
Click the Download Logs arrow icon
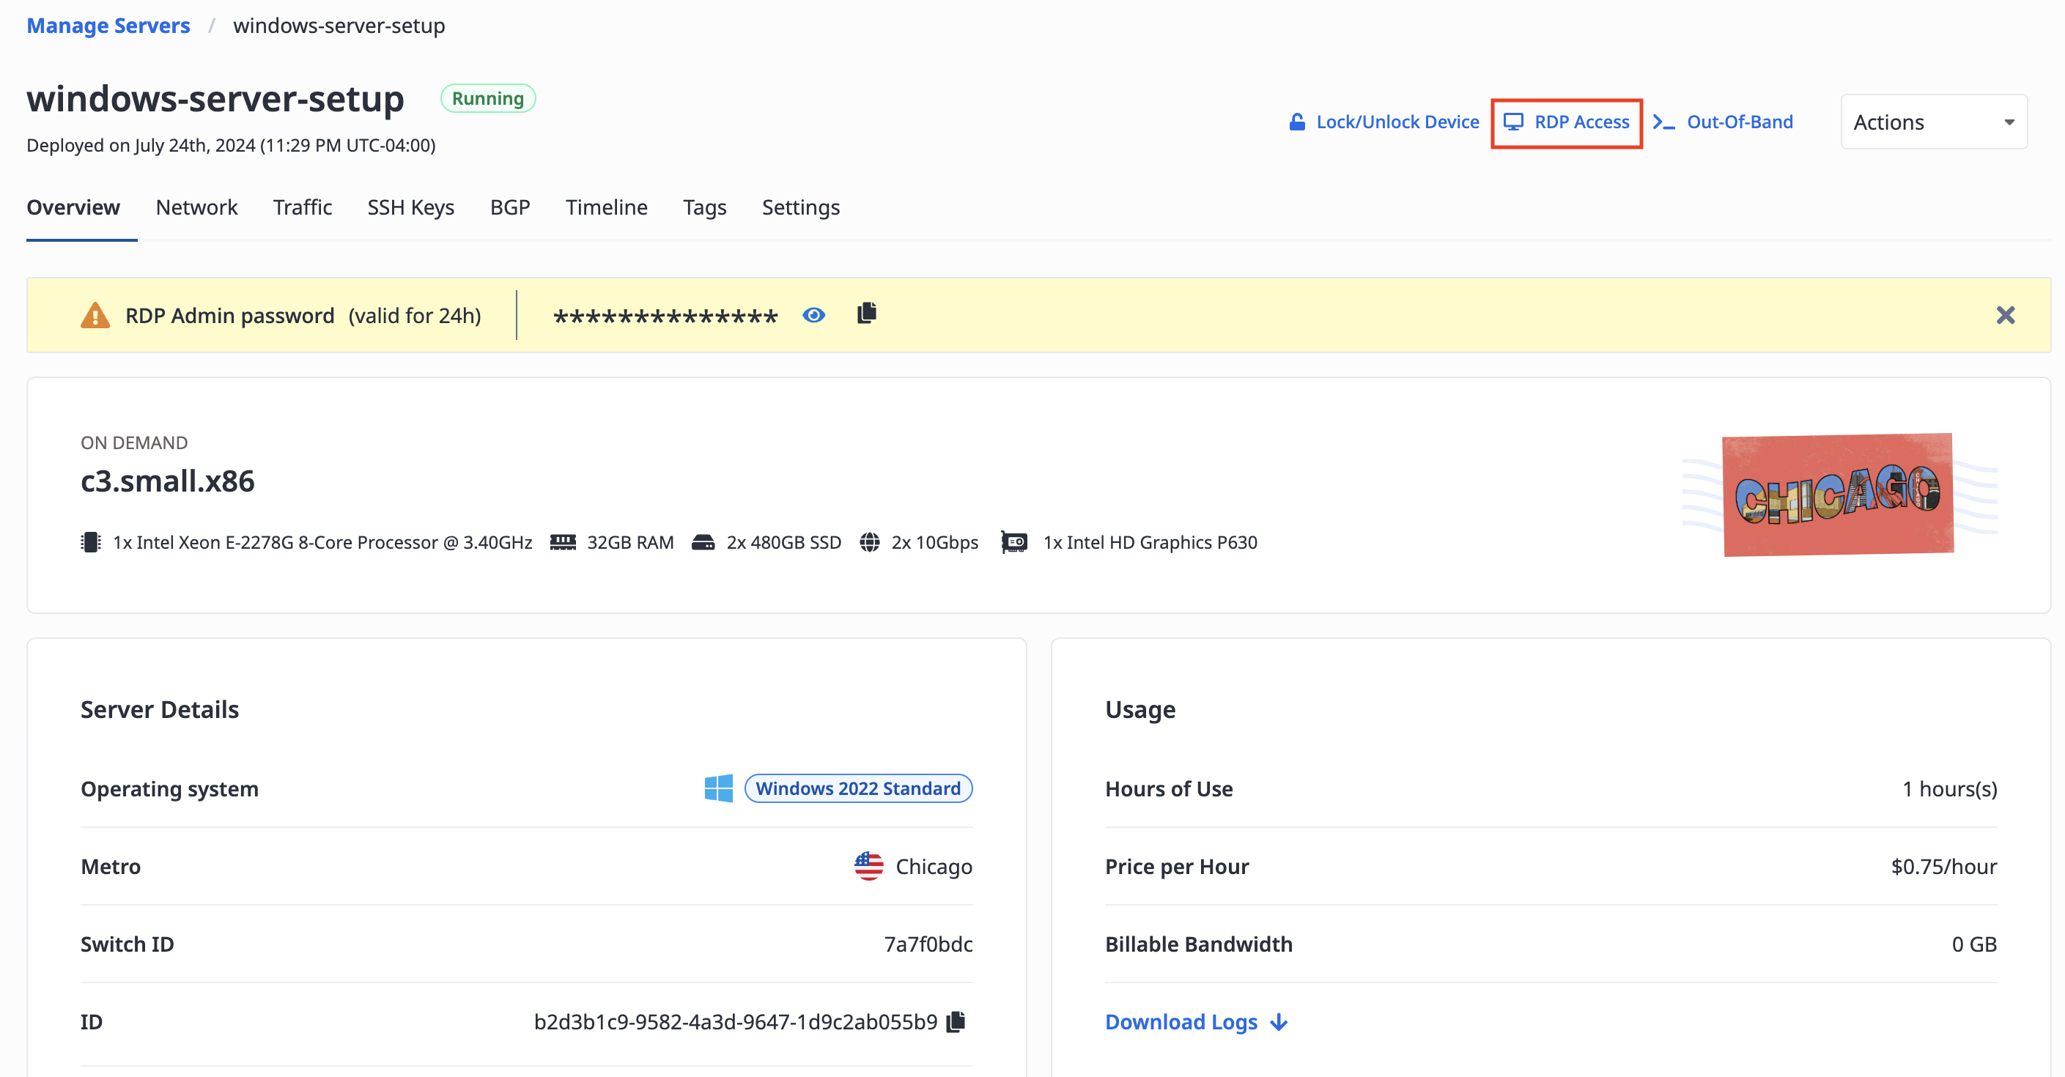click(x=1279, y=1023)
